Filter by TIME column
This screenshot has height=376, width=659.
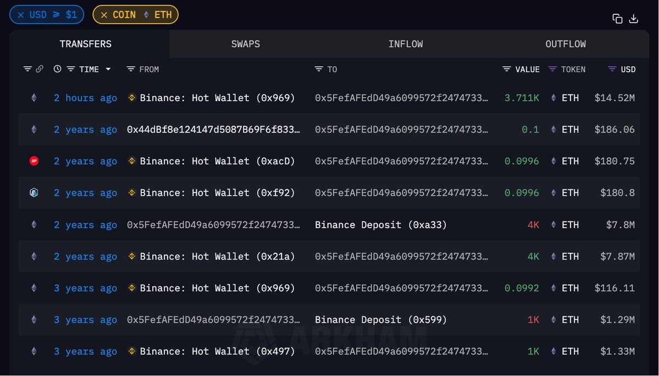tap(70, 69)
